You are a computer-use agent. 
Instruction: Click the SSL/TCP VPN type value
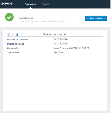click(x=58, y=53)
